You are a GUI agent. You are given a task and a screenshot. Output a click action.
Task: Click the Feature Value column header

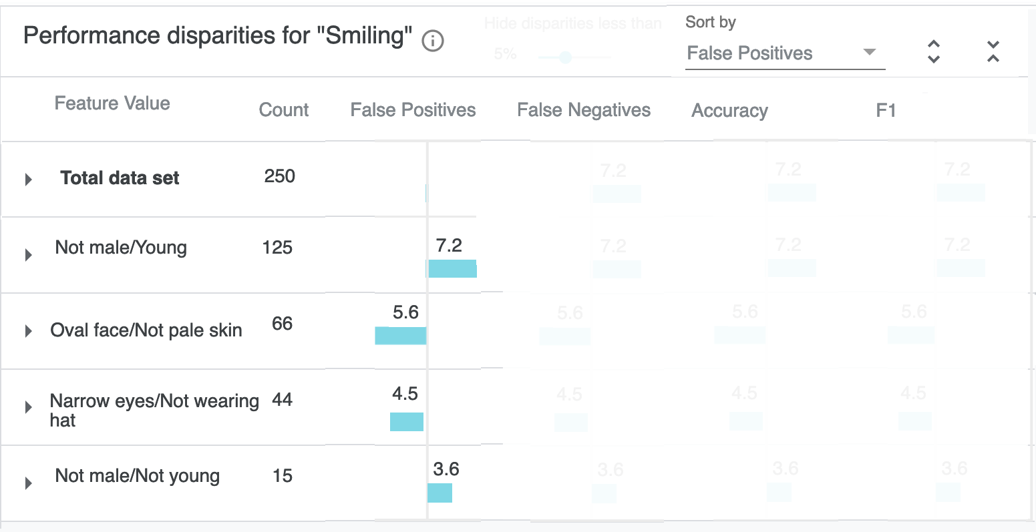tap(112, 103)
